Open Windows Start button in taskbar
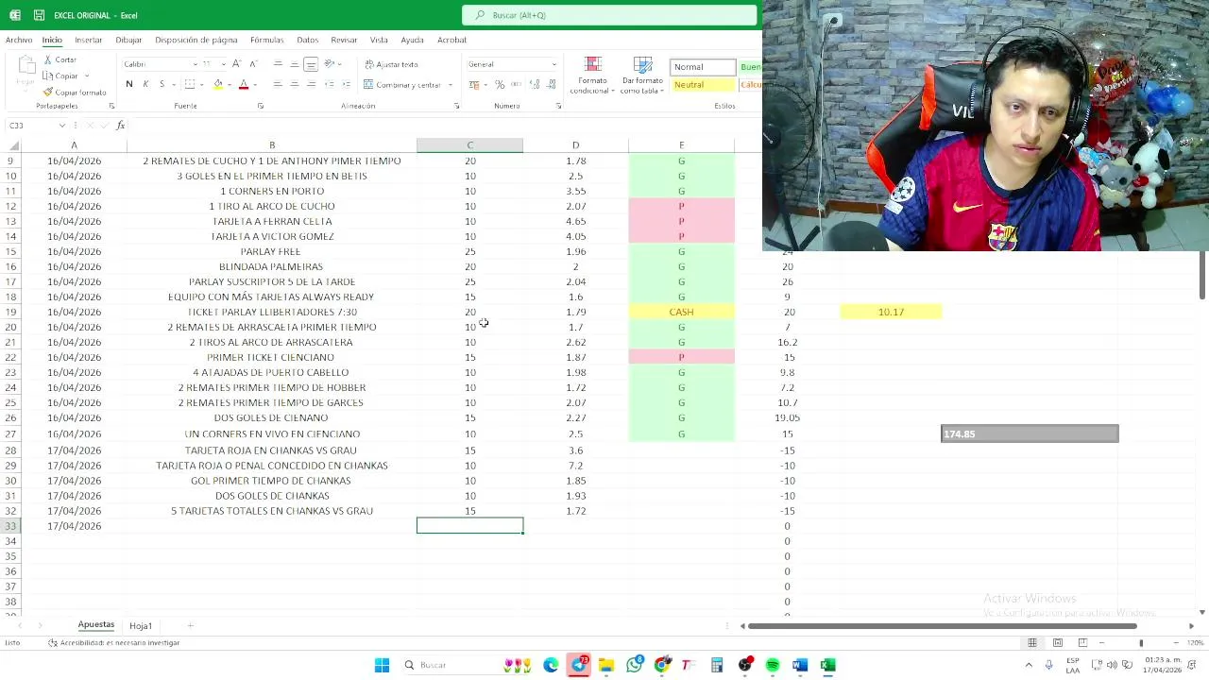Screen dimensions: 1209x680 (382, 665)
